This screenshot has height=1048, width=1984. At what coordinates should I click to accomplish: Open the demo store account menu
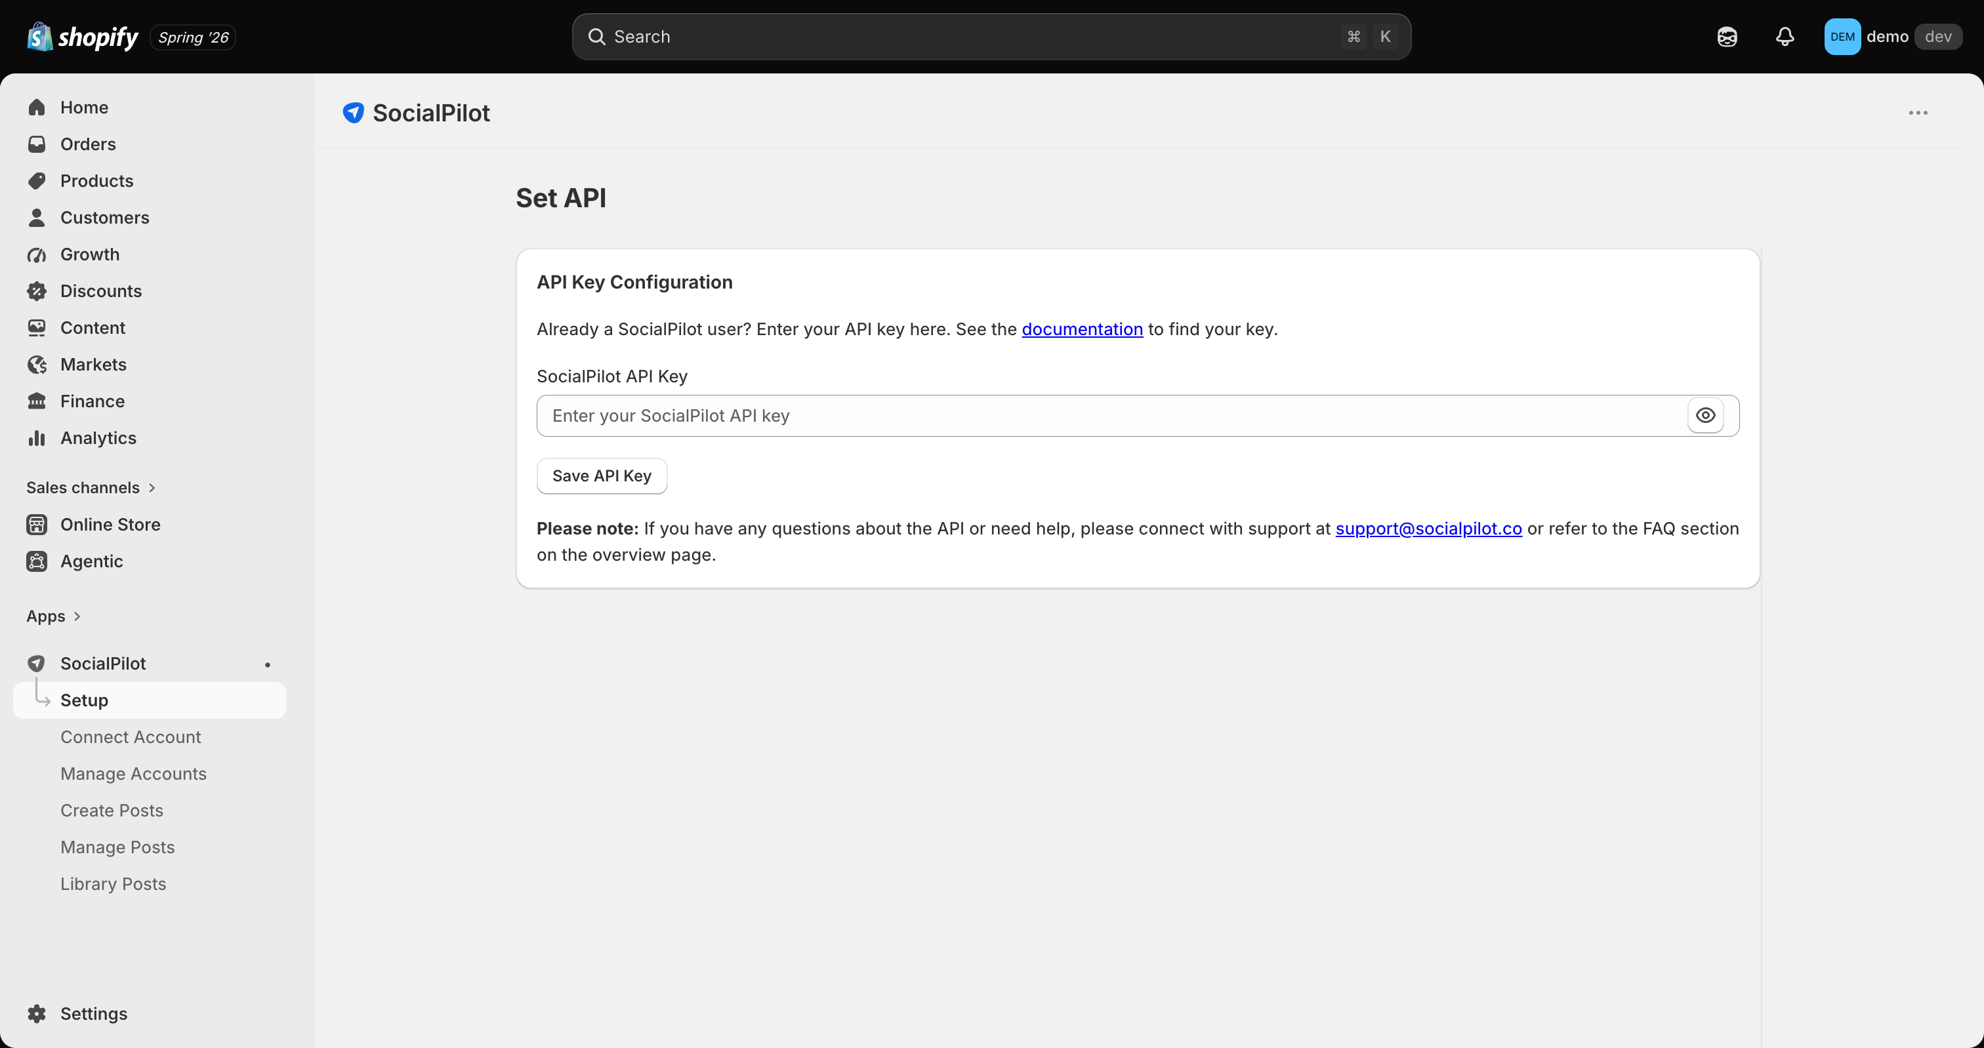pyautogui.click(x=1893, y=37)
